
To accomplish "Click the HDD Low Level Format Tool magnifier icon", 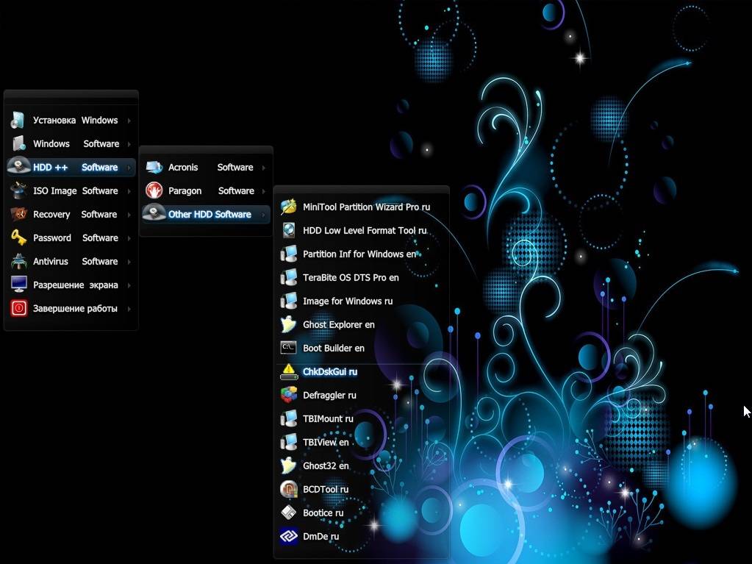I will coord(289,230).
